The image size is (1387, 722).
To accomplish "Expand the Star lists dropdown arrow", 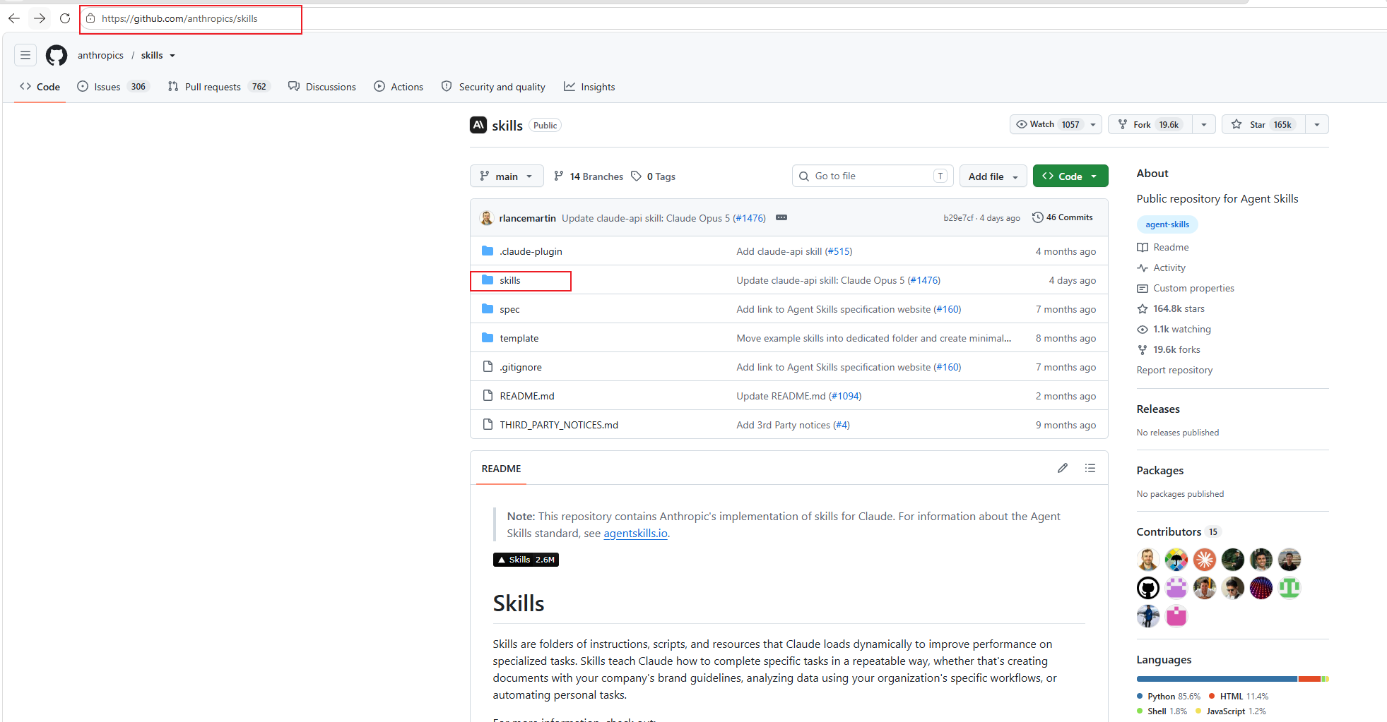I will point(1317,124).
